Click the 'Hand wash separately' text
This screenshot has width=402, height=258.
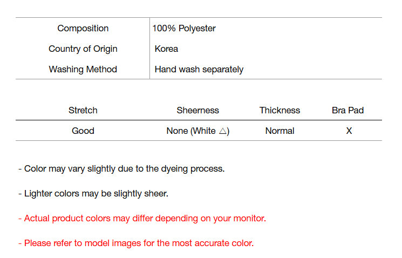[x=199, y=70]
